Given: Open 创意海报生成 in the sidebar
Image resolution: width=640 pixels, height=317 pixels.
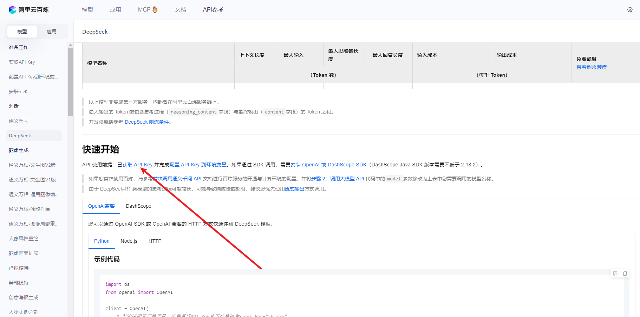Looking at the screenshot, I should click(24, 297).
